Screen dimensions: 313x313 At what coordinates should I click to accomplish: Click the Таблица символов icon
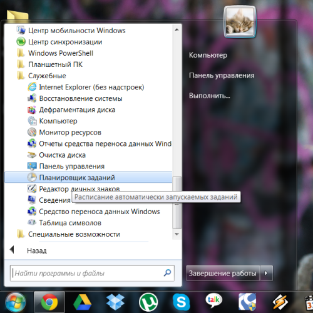[32, 222]
